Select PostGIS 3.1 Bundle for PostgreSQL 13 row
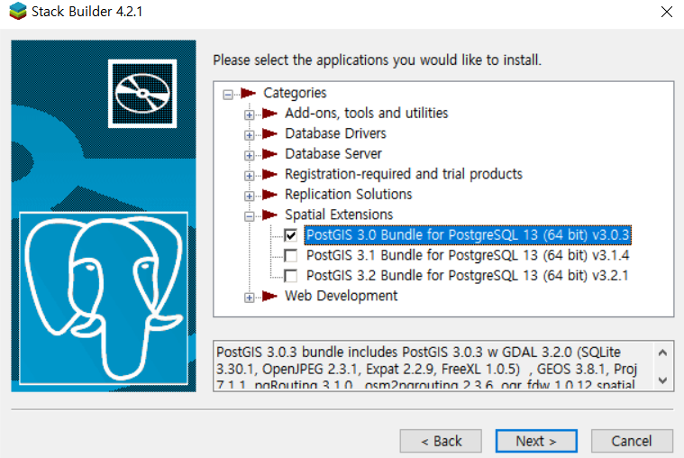Image resolution: width=684 pixels, height=458 pixels. [468, 255]
